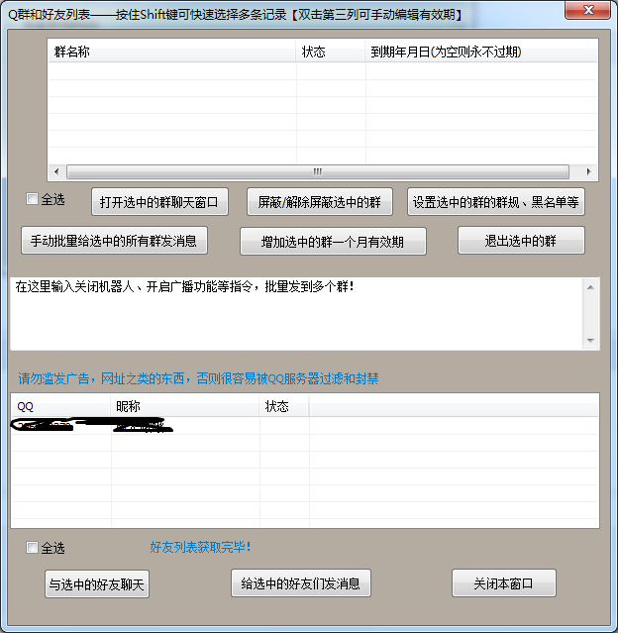The height and width of the screenshot is (633, 618).
Task: Click 屏蔽/解除屏蔽选中的群 button
Action: tap(320, 202)
